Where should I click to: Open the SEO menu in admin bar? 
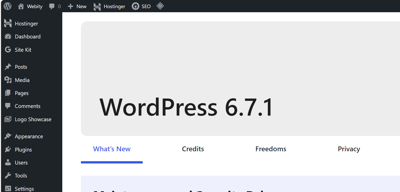[x=146, y=6]
